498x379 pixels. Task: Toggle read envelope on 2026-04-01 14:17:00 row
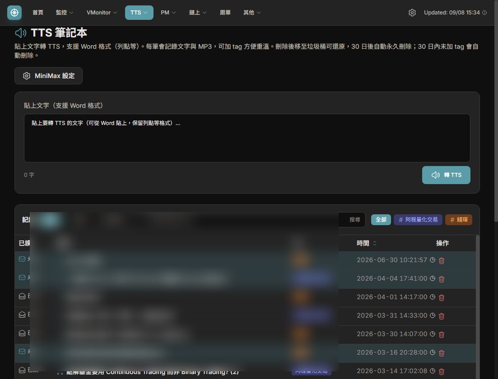click(x=22, y=296)
